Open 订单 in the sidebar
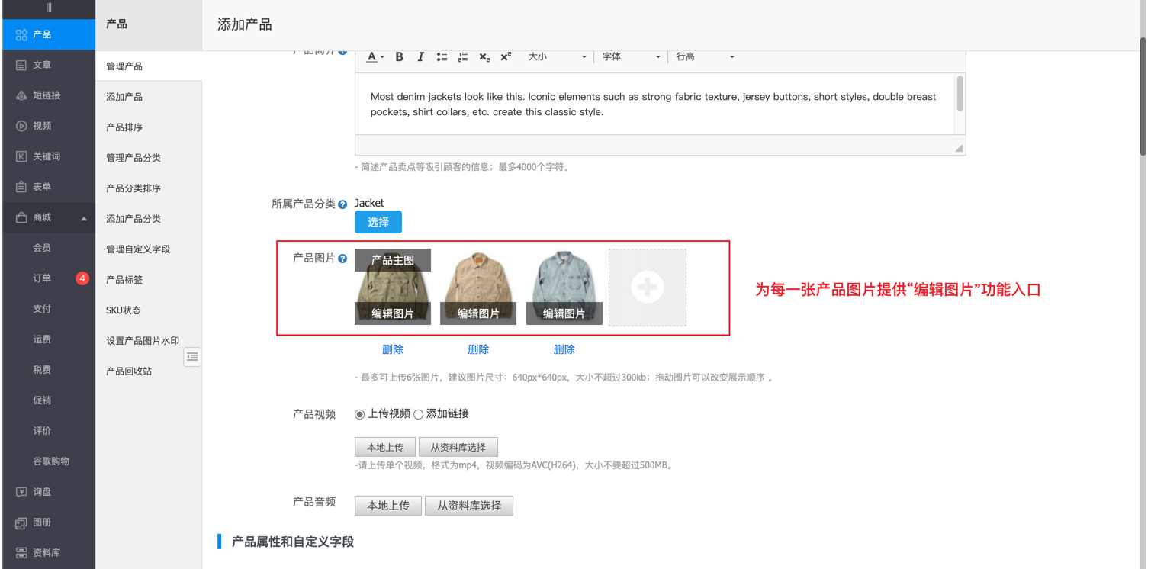Image resolution: width=1151 pixels, height=569 pixels. tap(42, 278)
